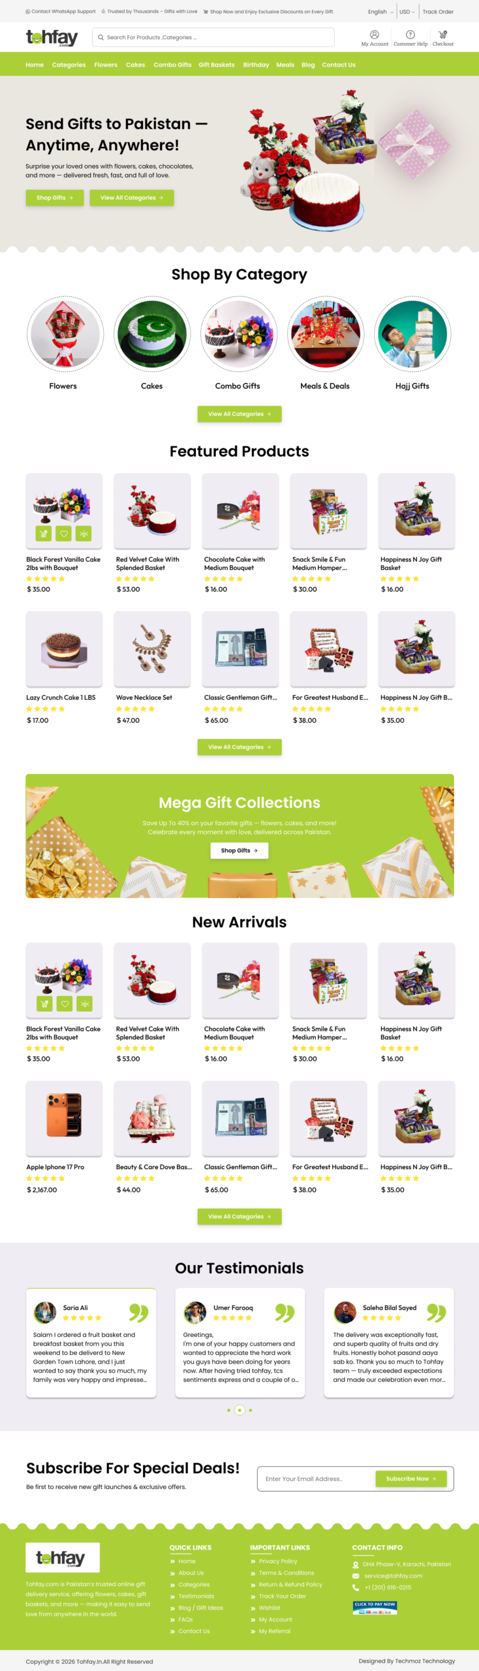Quick view Featured Black Forest cake
The width and height of the screenshot is (479, 1671).
(x=84, y=533)
